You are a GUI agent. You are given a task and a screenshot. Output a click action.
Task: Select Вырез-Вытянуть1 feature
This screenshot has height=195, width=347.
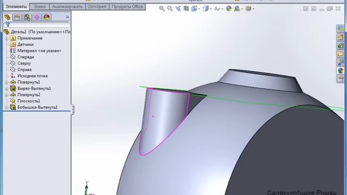(34, 88)
